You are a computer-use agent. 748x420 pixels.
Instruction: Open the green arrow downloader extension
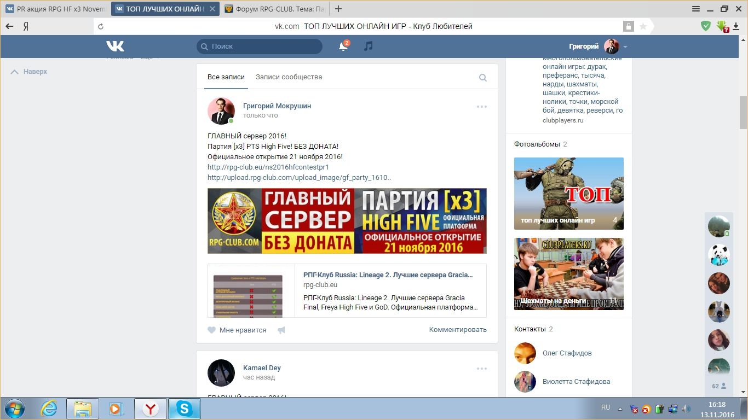pyautogui.click(x=723, y=26)
